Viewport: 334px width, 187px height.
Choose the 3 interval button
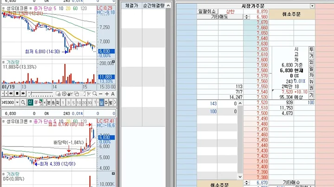coord(68,103)
